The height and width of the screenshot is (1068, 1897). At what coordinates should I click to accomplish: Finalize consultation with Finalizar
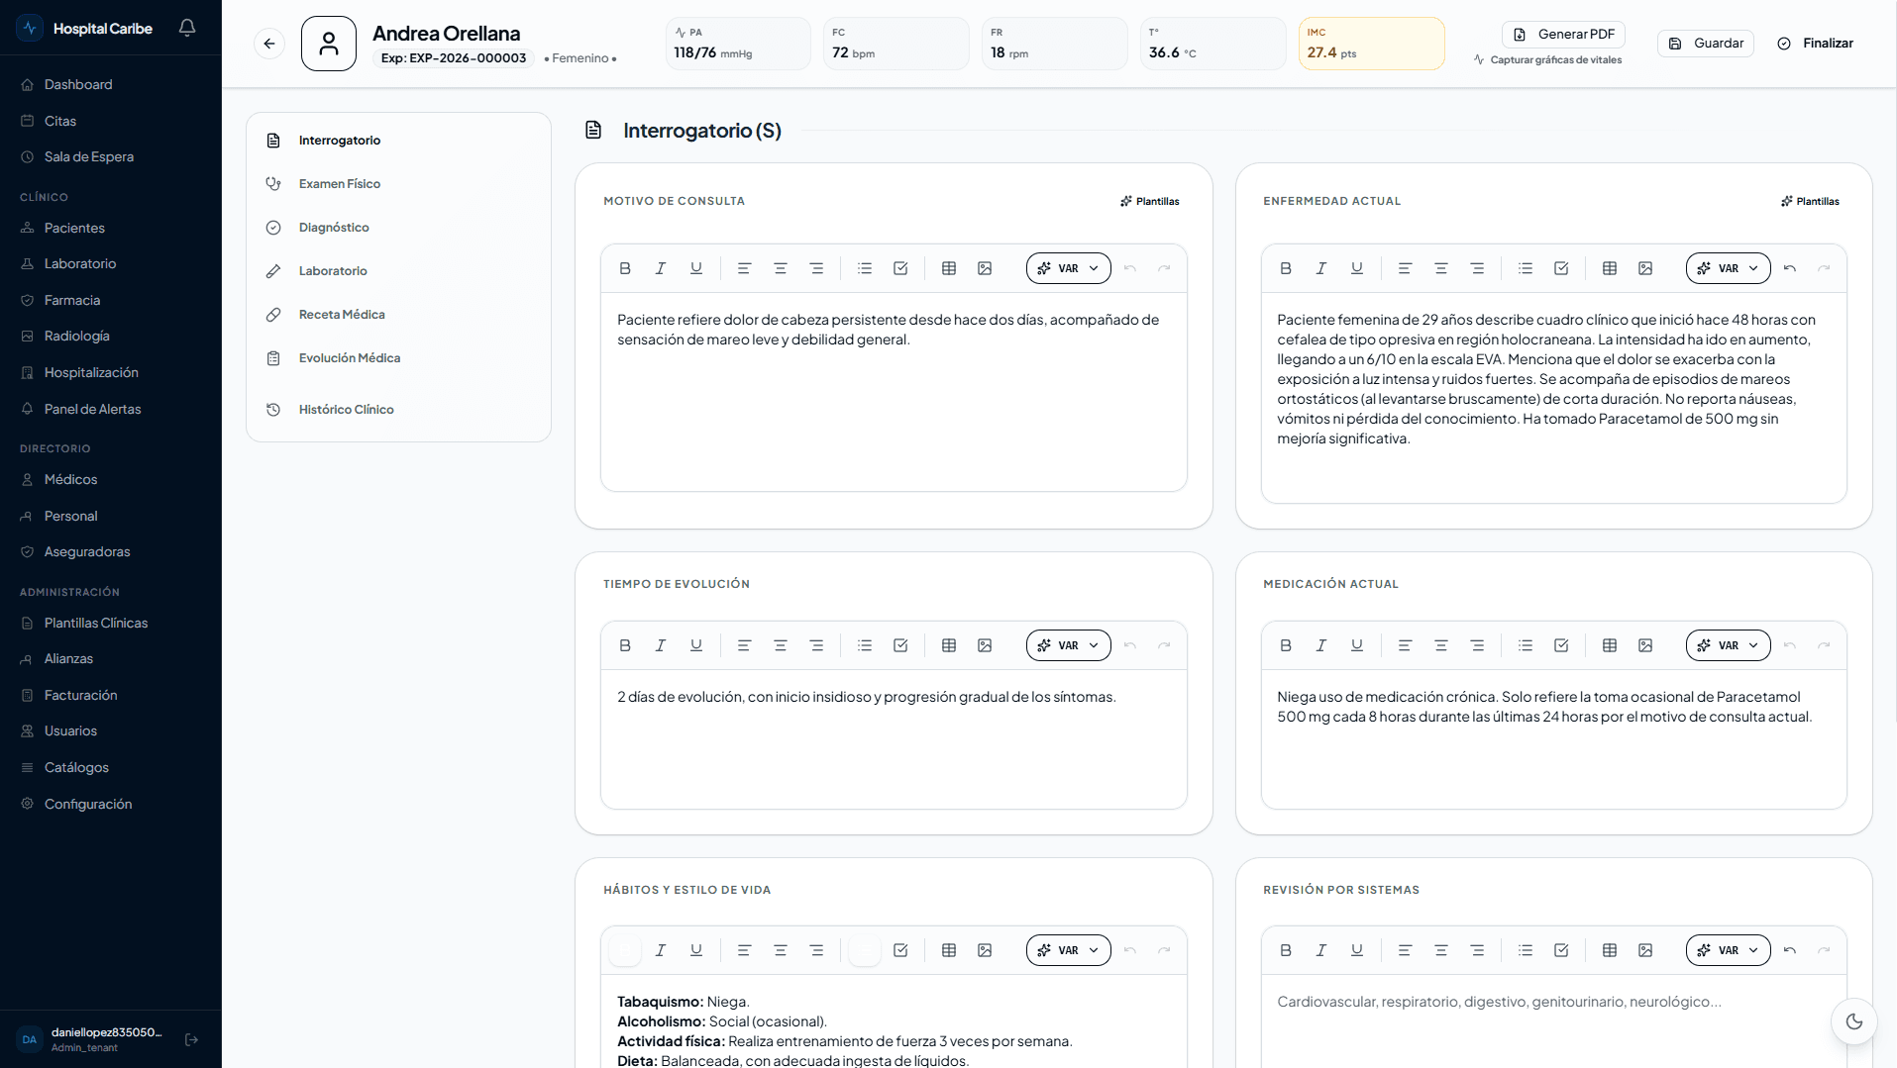point(1816,44)
